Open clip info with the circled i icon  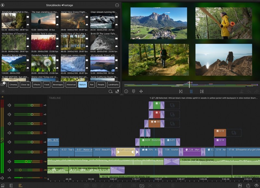(x=126, y=92)
